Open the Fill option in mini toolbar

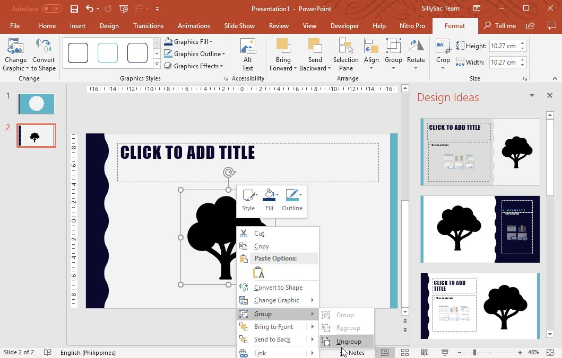(269, 200)
